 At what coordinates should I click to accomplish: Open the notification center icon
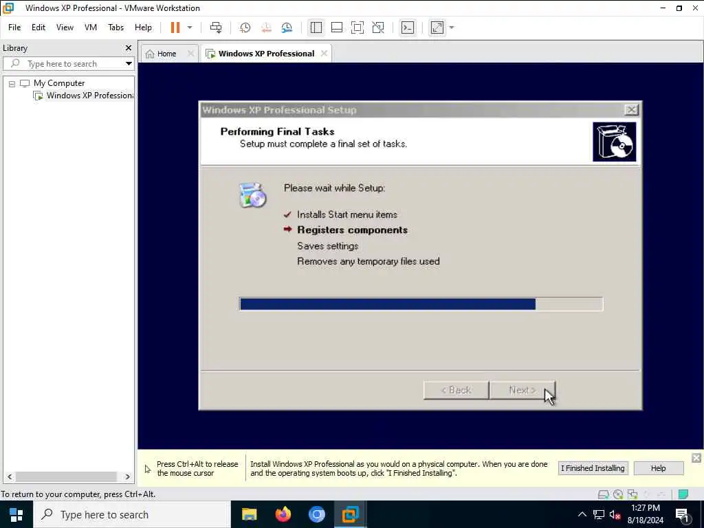(x=682, y=515)
